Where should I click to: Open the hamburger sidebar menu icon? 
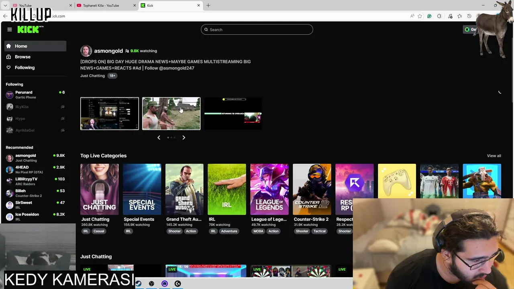point(10,29)
